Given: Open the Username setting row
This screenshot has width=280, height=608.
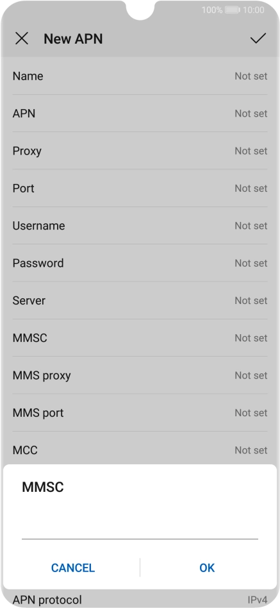Looking at the screenshot, I should 140,226.
